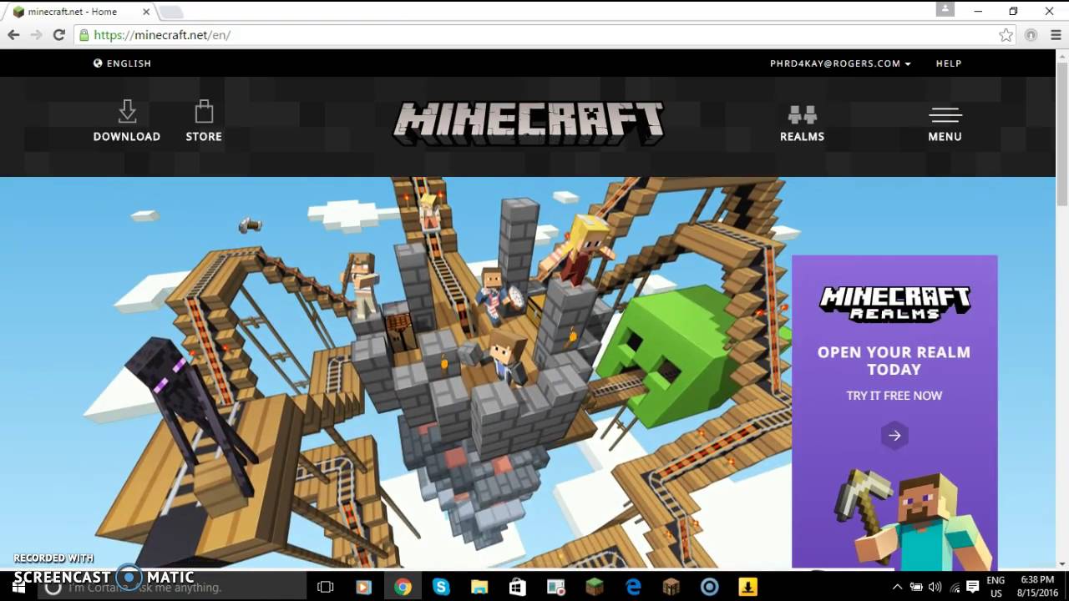Image resolution: width=1069 pixels, height=601 pixels.
Task: Expand the PHRD4KAY@ROGERS.COM account dropdown
Action: click(840, 63)
